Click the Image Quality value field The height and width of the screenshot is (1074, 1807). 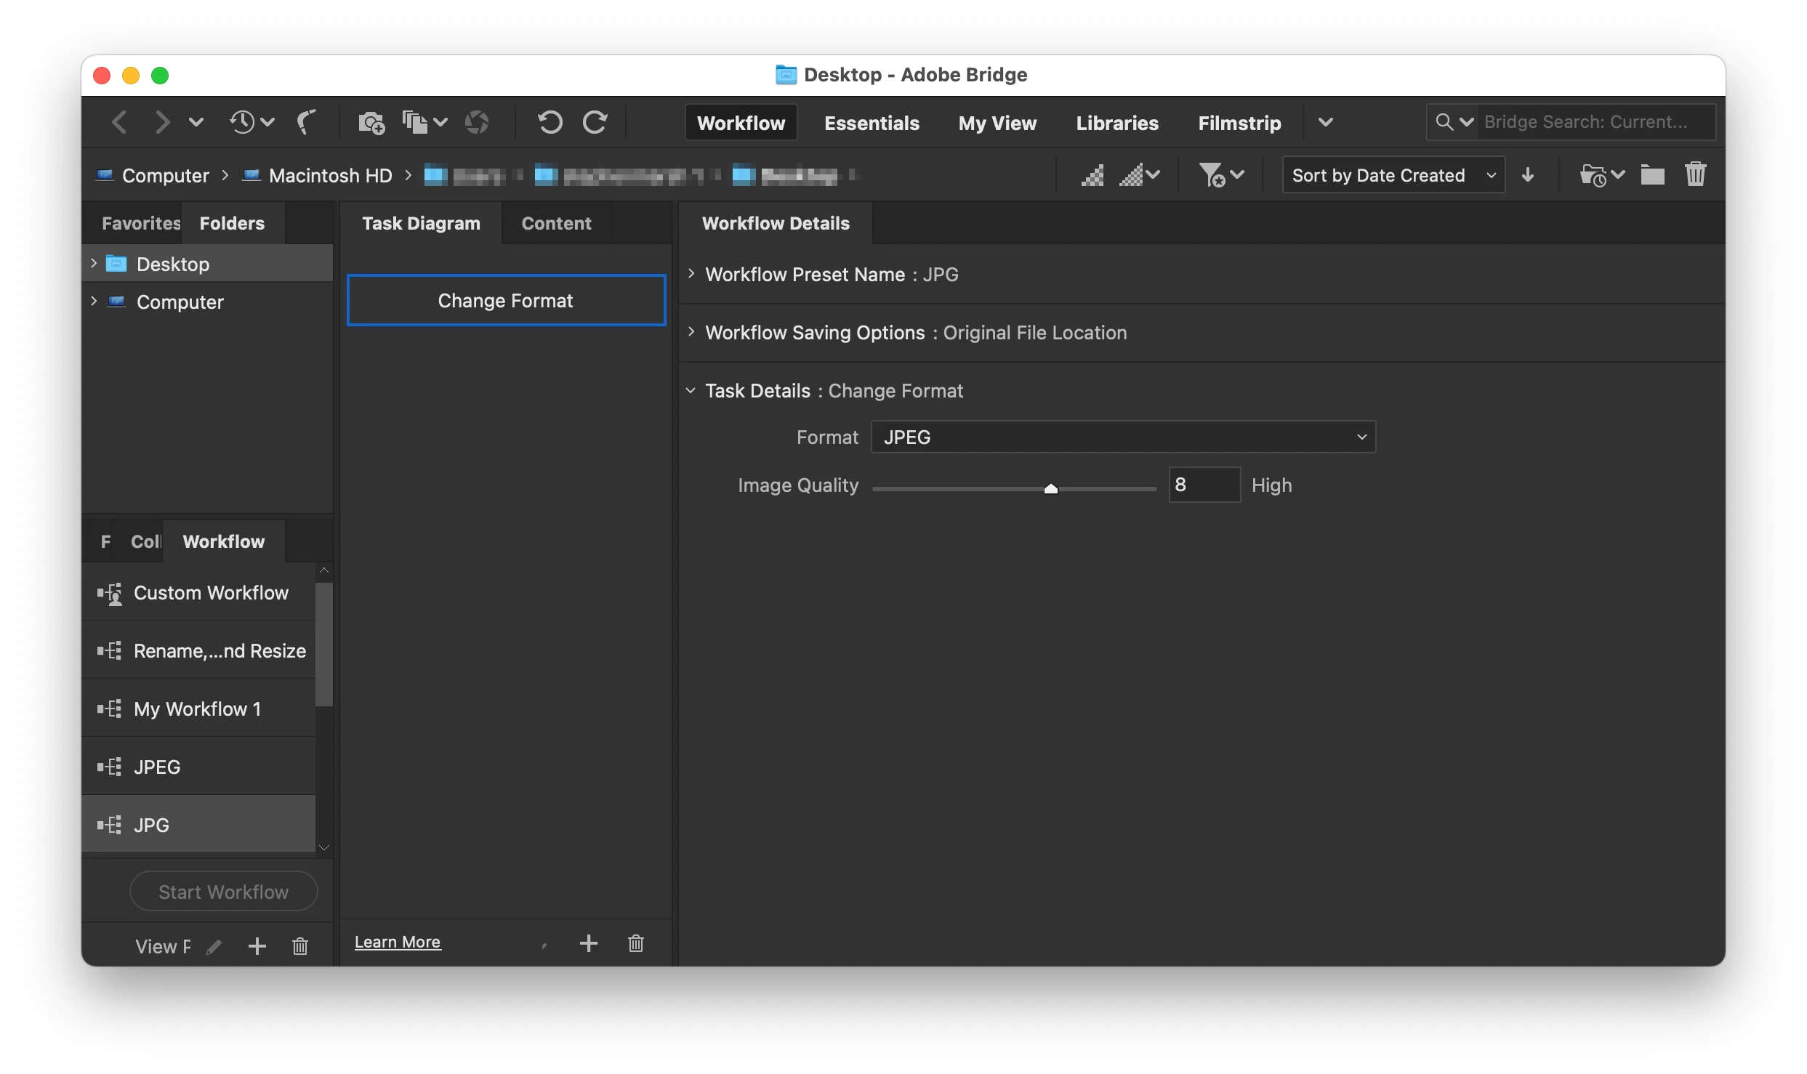(x=1203, y=485)
